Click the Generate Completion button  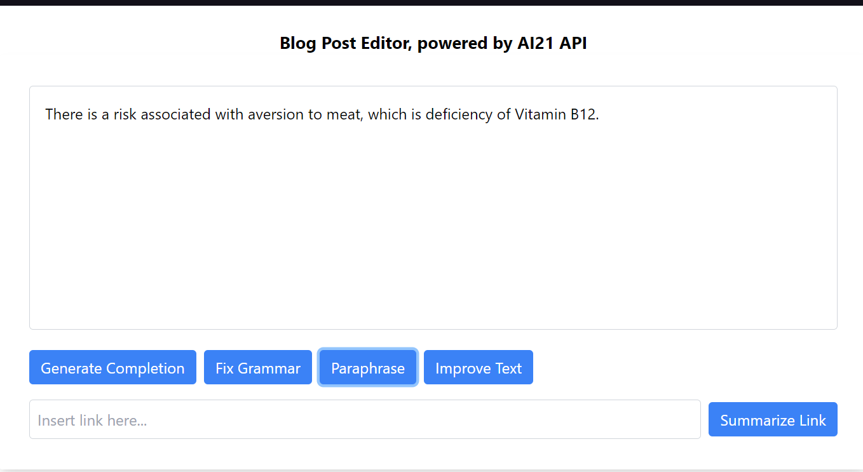112,368
